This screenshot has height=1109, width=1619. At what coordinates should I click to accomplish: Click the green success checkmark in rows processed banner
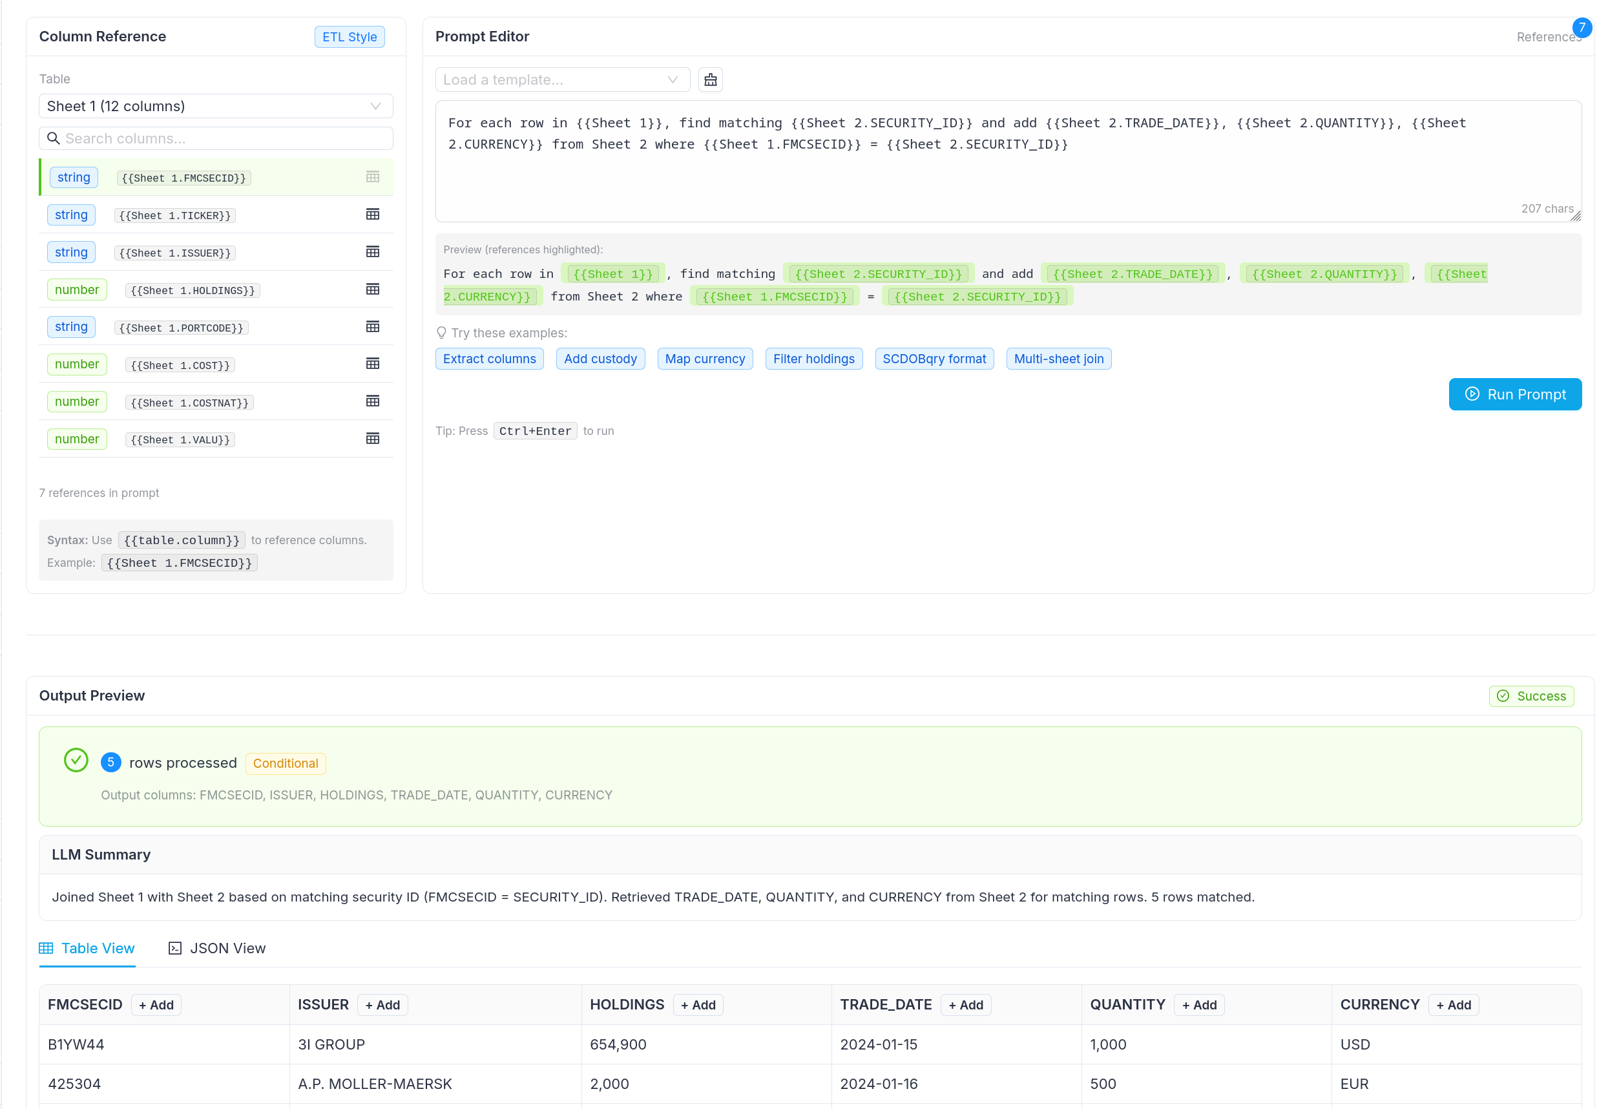coord(76,761)
